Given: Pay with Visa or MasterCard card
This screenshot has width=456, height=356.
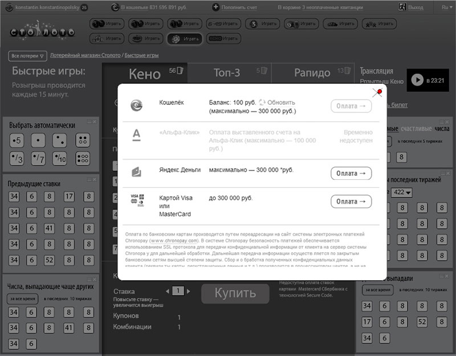Looking at the screenshot, I should (351, 201).
